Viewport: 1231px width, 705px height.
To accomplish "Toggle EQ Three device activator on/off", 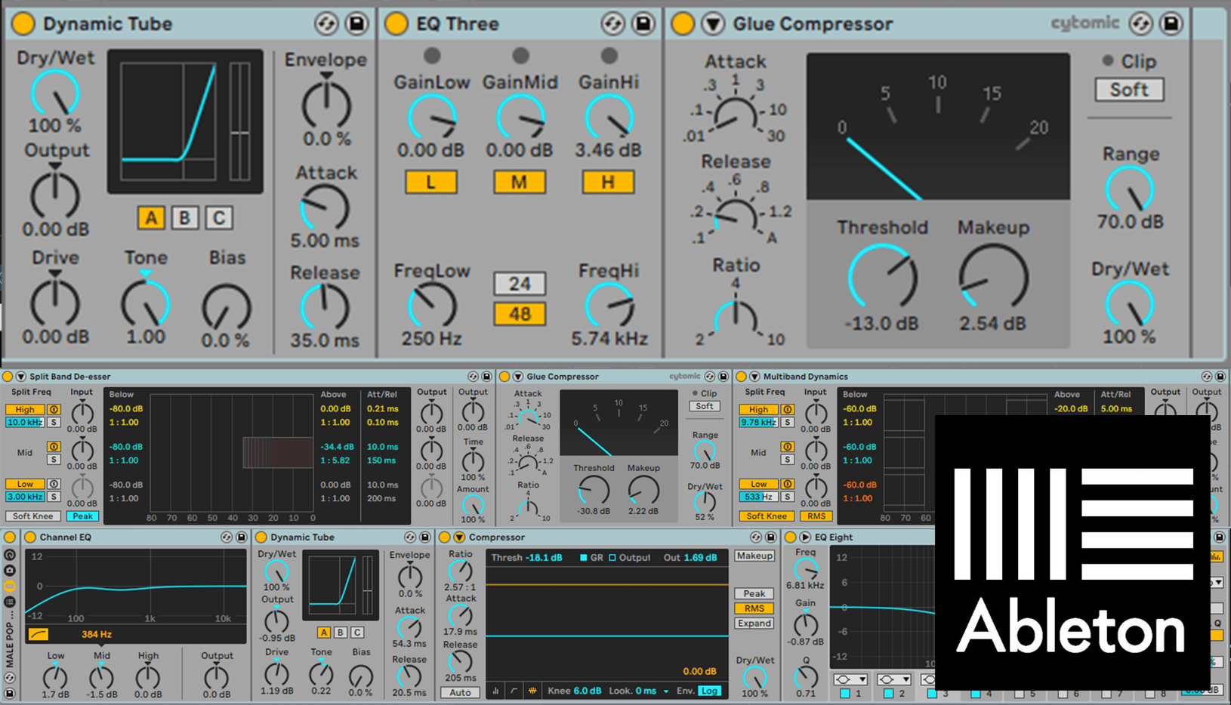I will (x=396, y=24).
